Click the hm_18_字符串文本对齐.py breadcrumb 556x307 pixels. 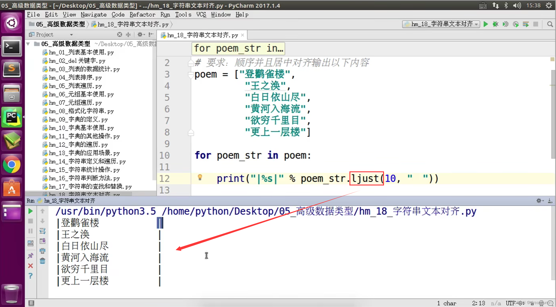[x=130, y=24]
